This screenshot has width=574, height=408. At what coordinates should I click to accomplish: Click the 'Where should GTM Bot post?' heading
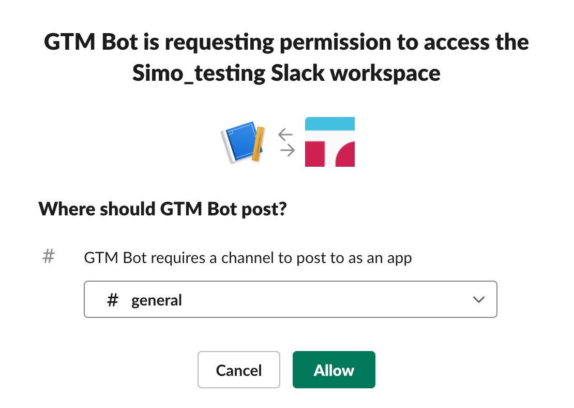point(162,209)
